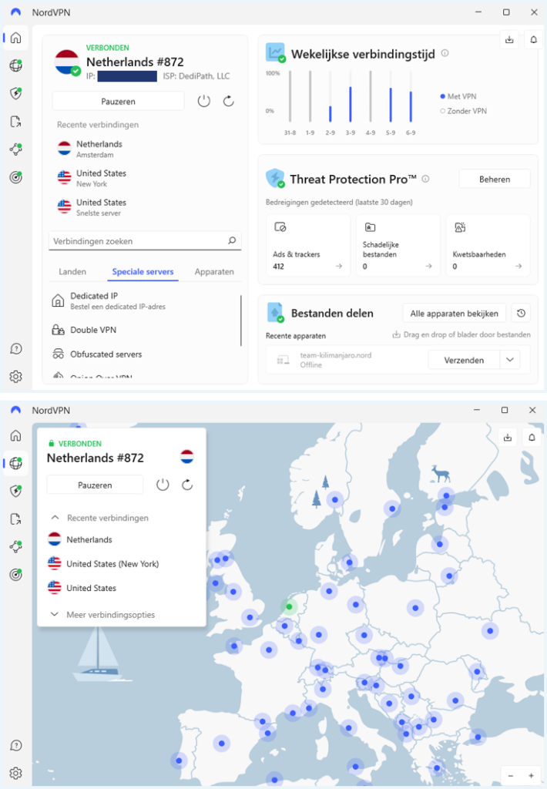Open settings gear in top window sidebar
The height and width of the screenshot is (789, 547).
16,376
